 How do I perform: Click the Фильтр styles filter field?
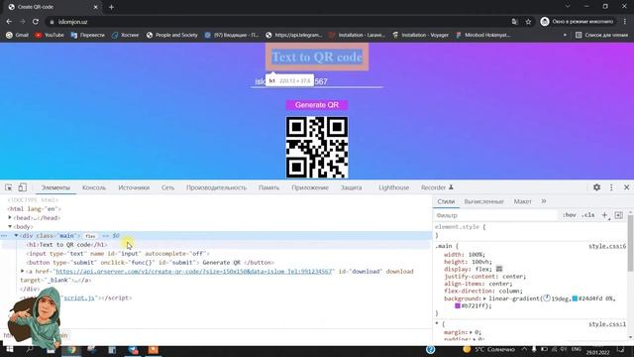(x=495, y=215)
